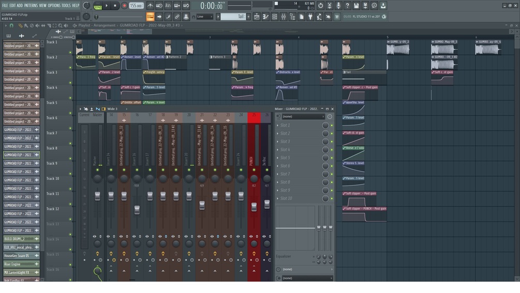The image size is (520, 293).
Task: Select the pencil Draw tool in Playlist
Action: coord(20,25)
